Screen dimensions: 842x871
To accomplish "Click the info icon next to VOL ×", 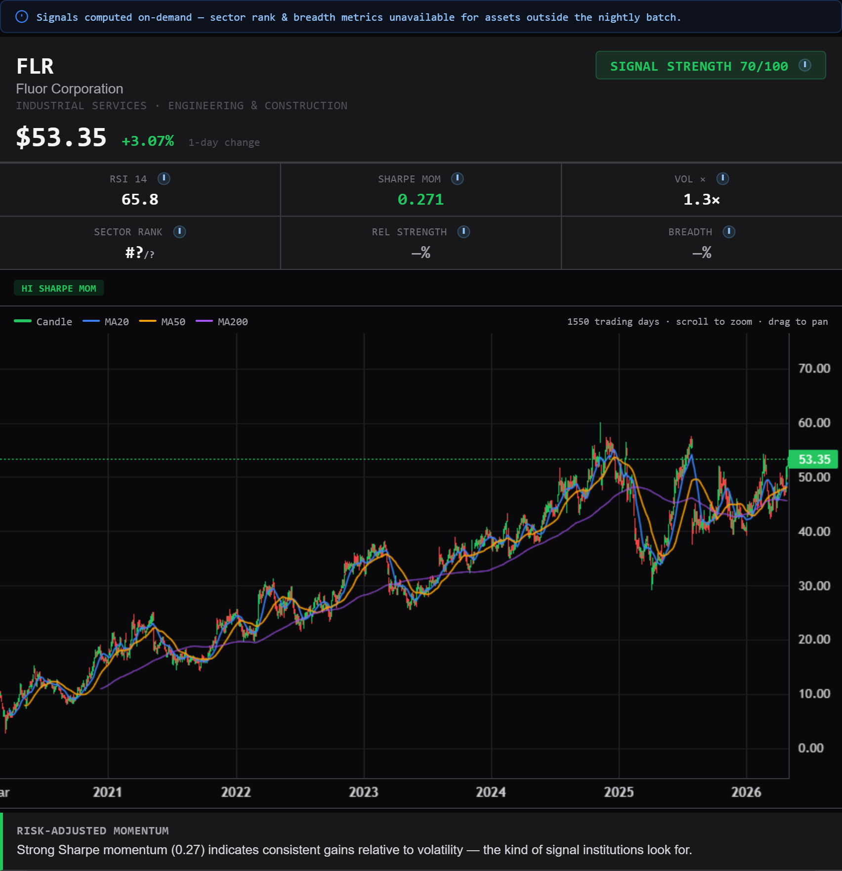I will [x=723, y=178].
